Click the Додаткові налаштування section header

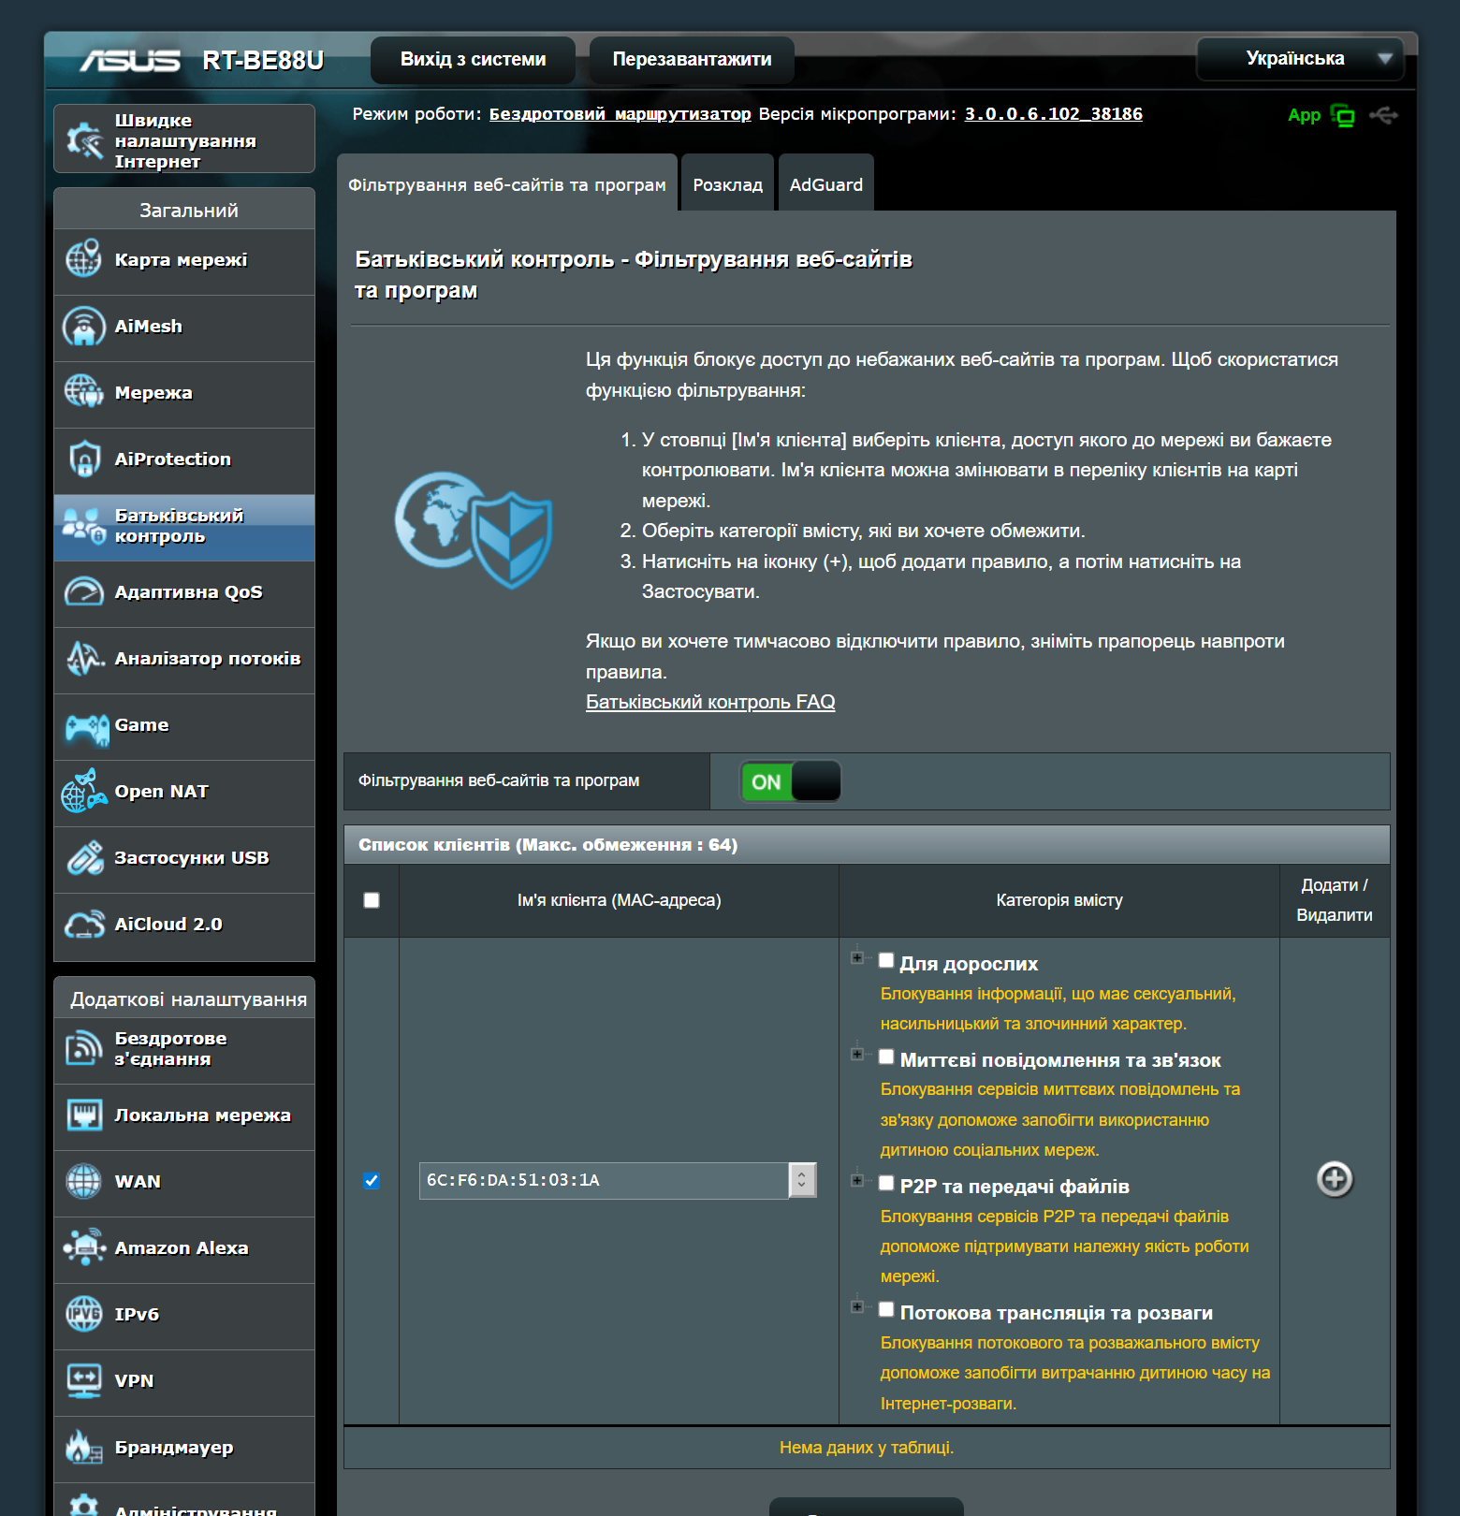point(184,999)
